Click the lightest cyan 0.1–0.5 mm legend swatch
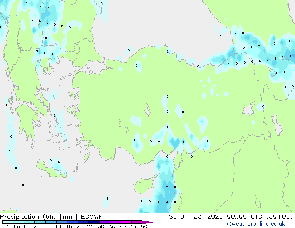The width and height of the screenshot is (295, 228). [x=8, y=222]
